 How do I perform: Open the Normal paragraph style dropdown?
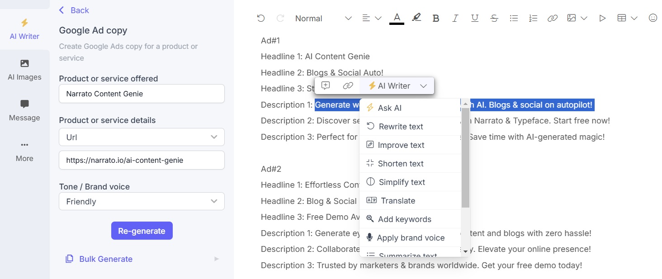point(323,18)
